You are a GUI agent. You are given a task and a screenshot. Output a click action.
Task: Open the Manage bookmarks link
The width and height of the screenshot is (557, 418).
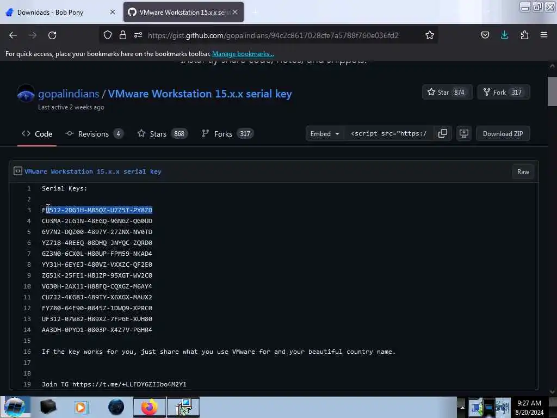point(243,54)
